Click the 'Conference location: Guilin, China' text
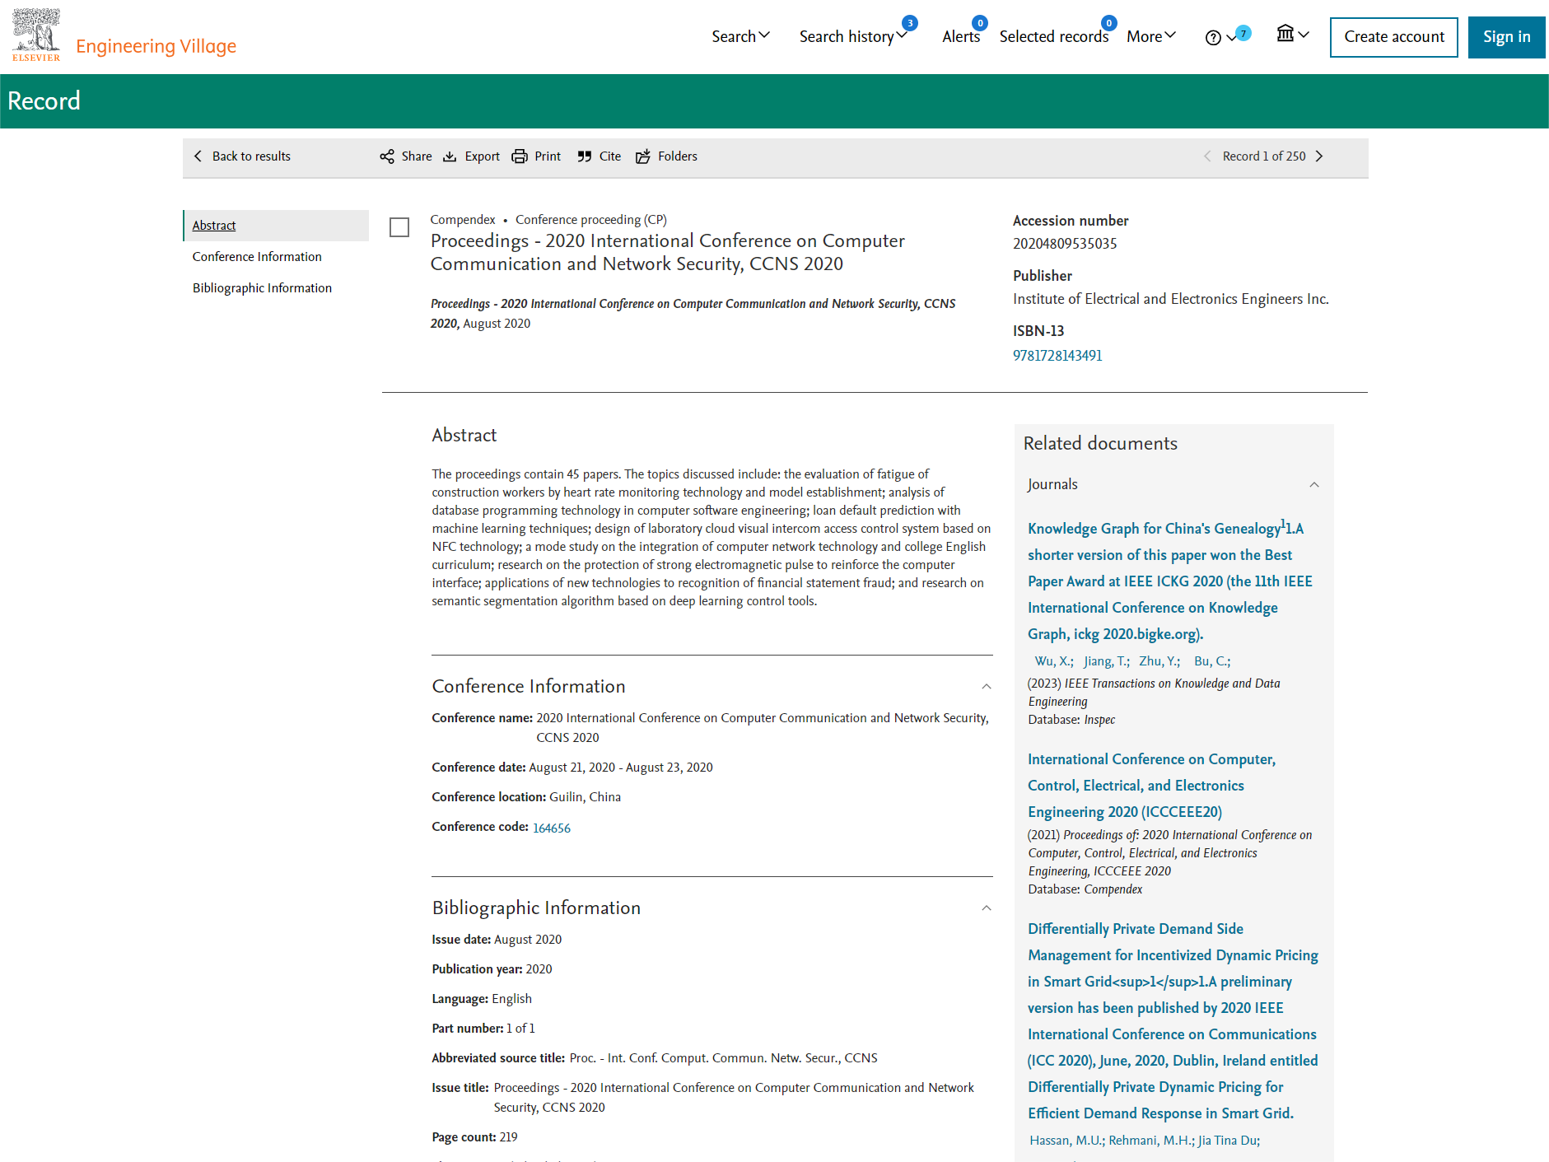The width and height of the screenshot is (1549, 1162). (526, 797)
